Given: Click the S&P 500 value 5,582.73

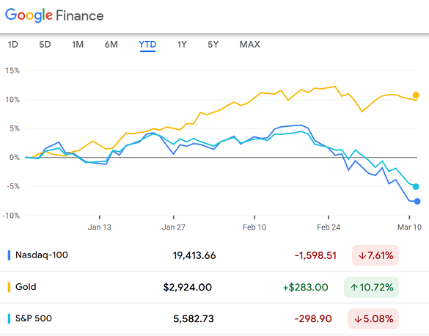Looking at the screenshot, I should (x=194, y=319).
